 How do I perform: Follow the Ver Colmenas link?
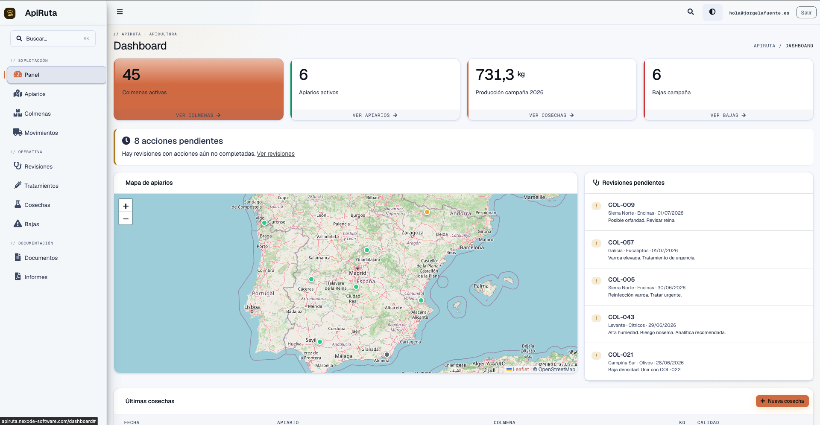click(198, 115)
